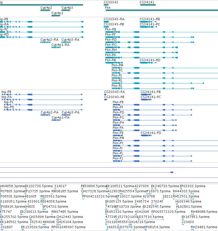This screenshot has height=231, width=218.
Task: Select the RM08185.5prime EST label
Action: point(65,191)
